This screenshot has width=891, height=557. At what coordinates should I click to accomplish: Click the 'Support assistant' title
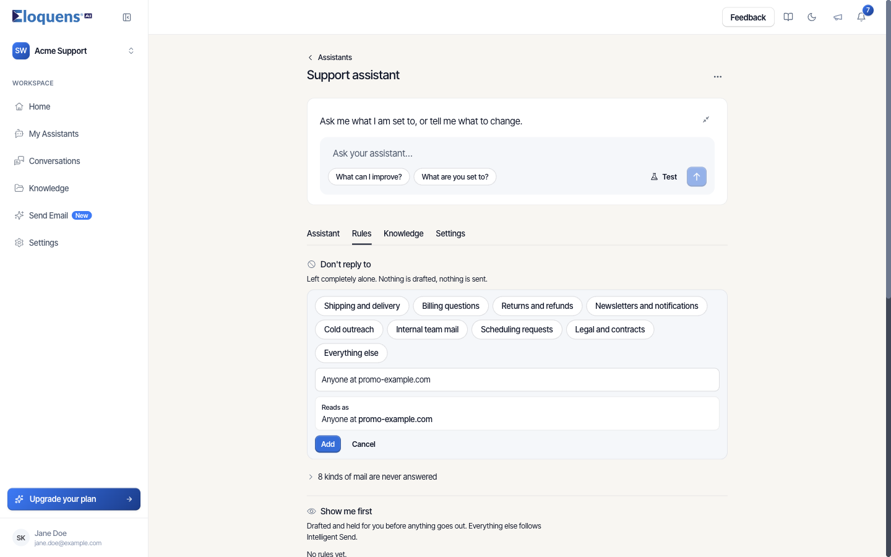tap(353, 75)
